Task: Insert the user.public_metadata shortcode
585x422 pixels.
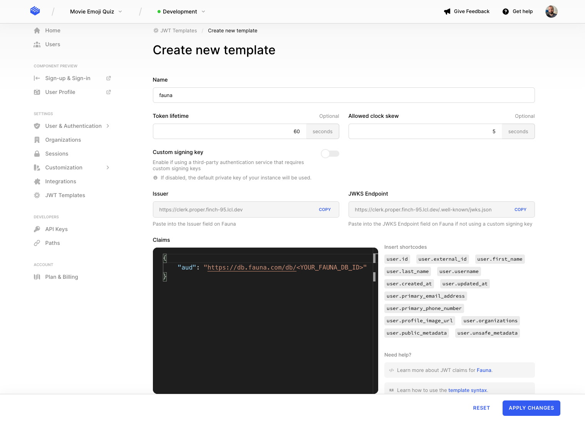Action: tap(417, 333)
